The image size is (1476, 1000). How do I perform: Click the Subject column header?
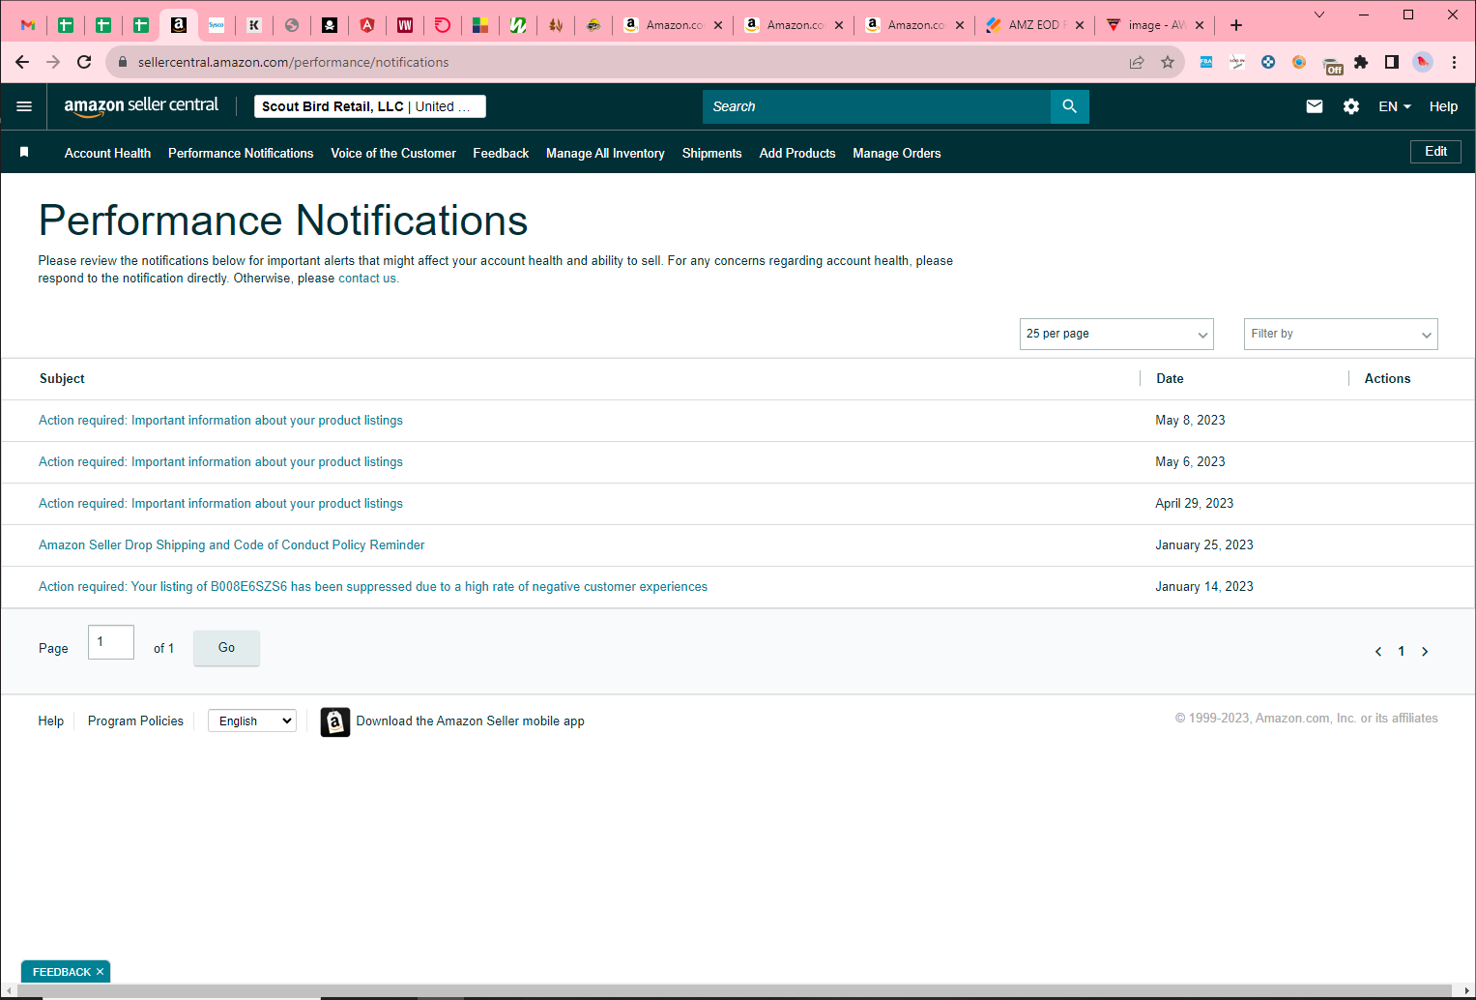pos(62,379)
